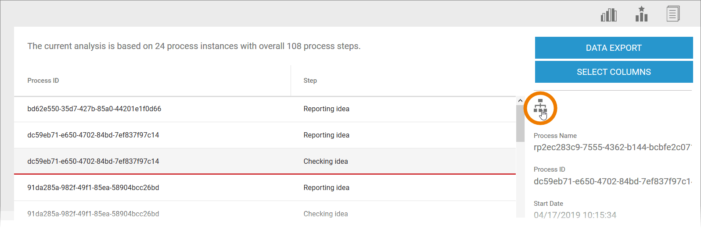The image size is (701, 229).
Task: Switch to the document list view icon
Action: pos(673,14)
